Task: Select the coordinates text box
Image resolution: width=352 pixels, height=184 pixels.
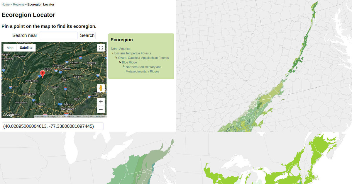Action: 52,126
